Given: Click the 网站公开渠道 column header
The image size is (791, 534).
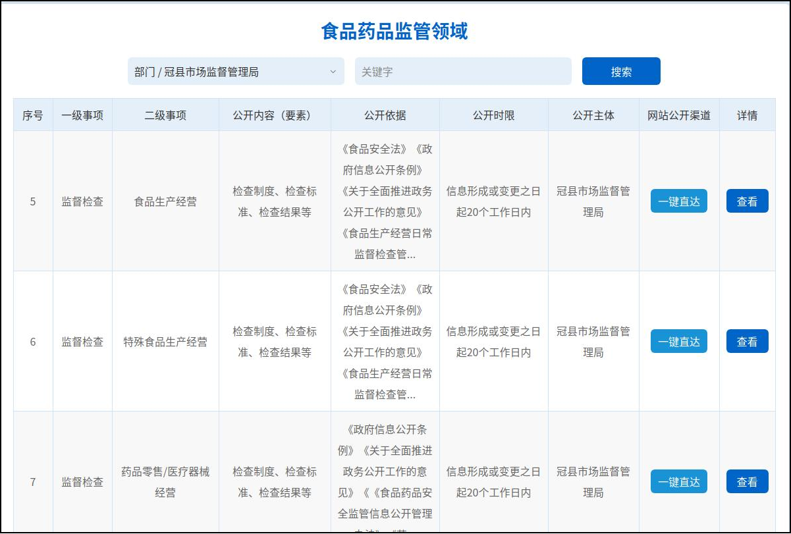Looking at the screenshot, I should [679, 115].
